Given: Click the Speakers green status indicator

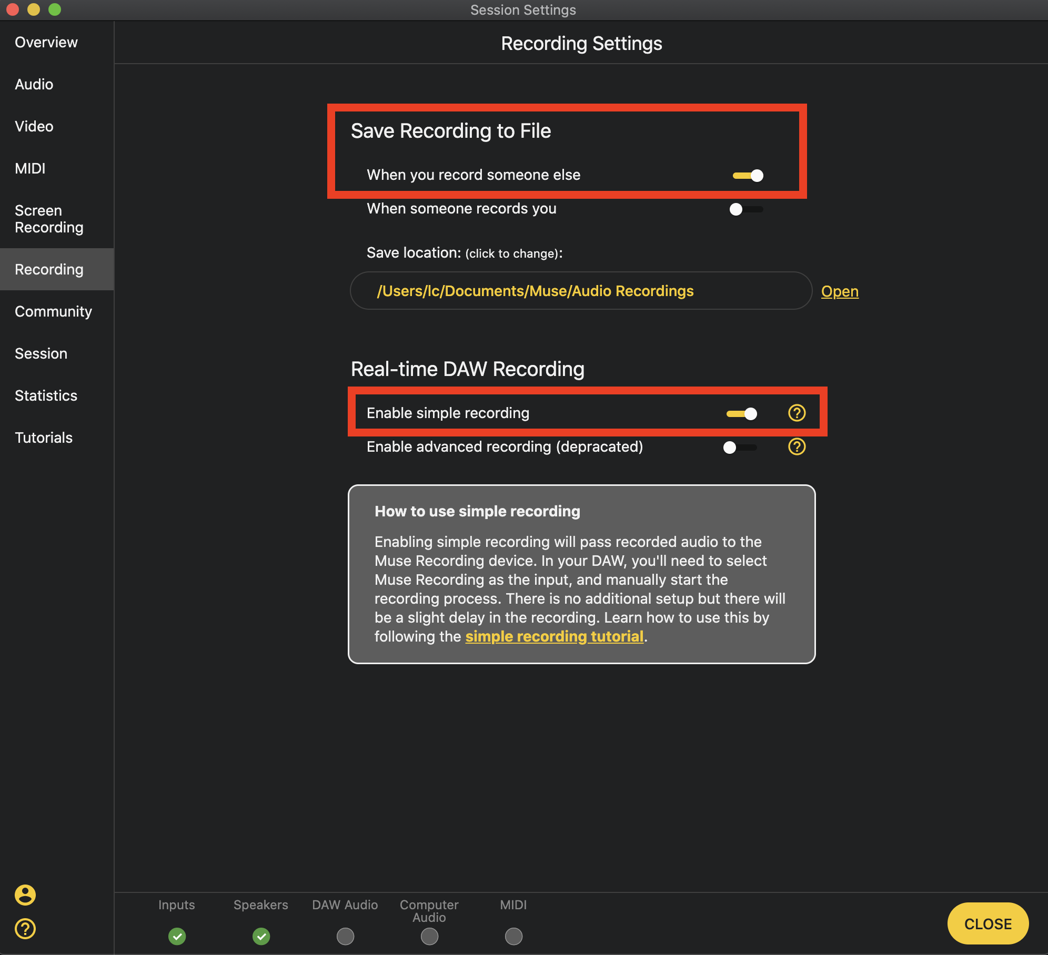Looking at the screenshot, I should coord(261,936).
